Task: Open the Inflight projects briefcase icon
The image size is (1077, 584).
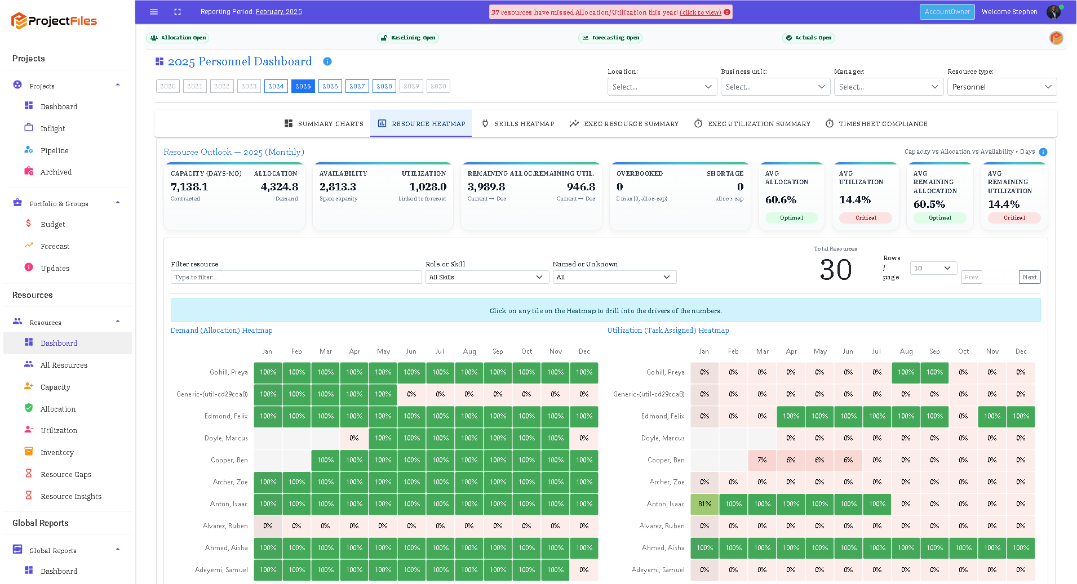Action: coord(29,128)
